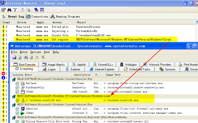Select the VirtualAllocEx injecting event row
The width and height of the screenshot is (198, 123).
point(98,31)
